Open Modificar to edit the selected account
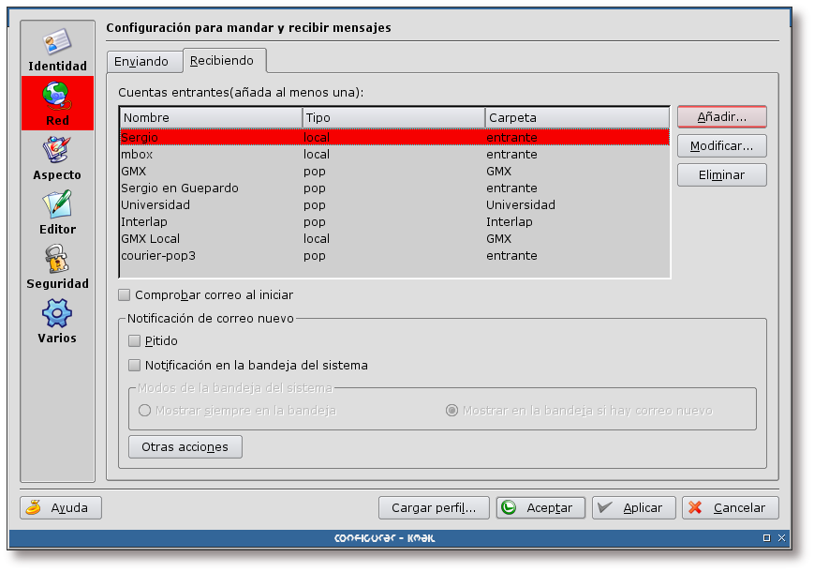 (721, 145)
